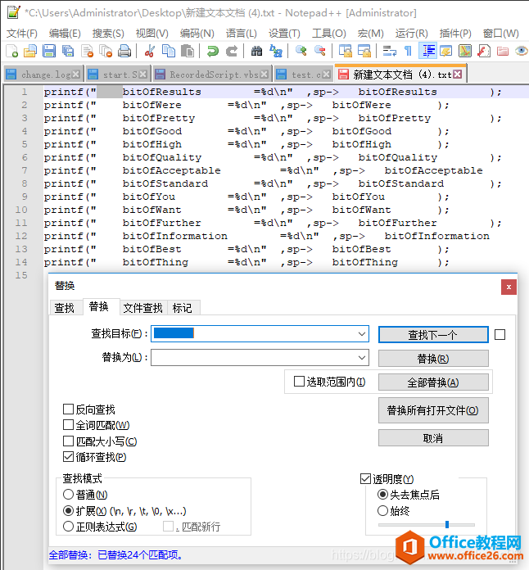Select the 始终 transparency radio

coord(382,511)
